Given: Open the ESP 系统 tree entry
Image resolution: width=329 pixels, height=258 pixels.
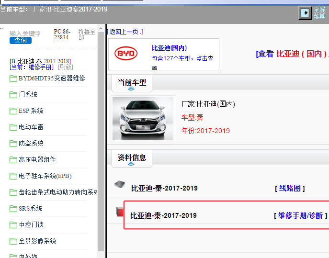Looking at the screenshot, I should coord(31,111).
